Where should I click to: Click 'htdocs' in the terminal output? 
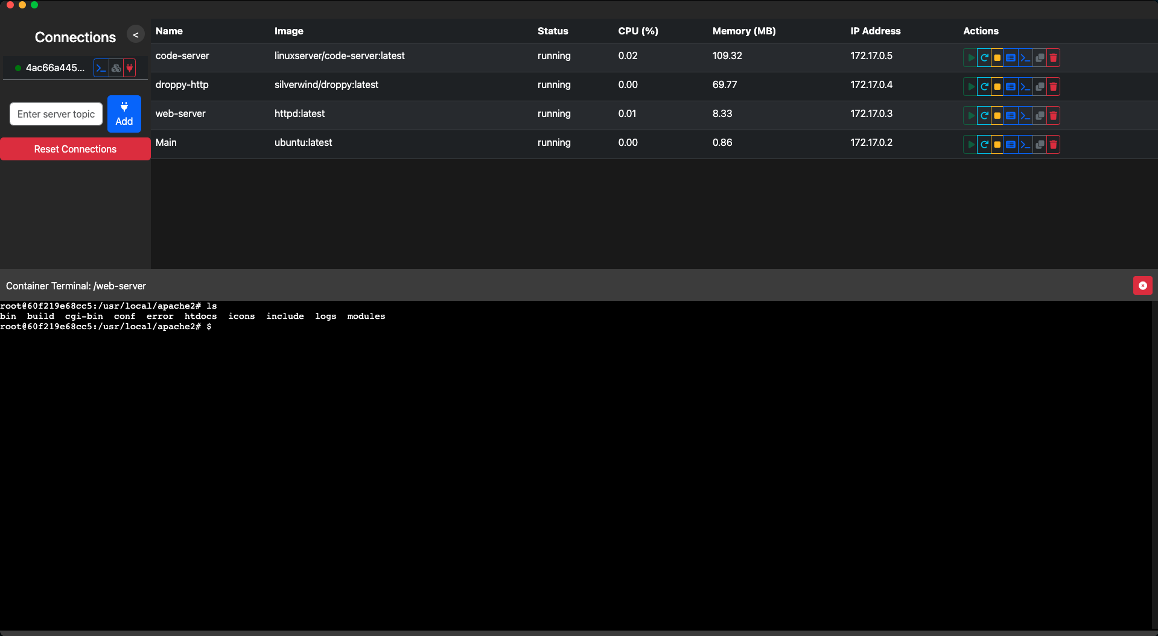201,316
